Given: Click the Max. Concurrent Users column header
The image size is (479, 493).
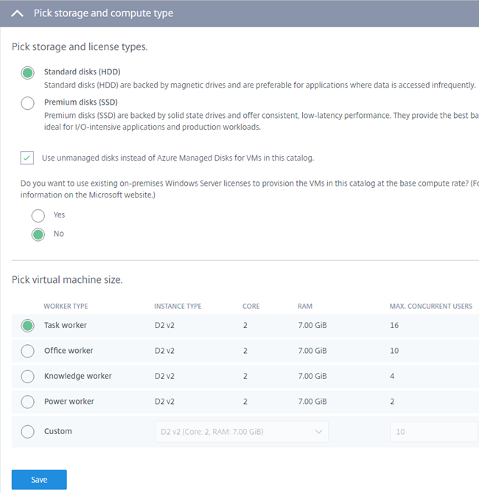Looking at the screenshot, I should [x=430, y=306].
